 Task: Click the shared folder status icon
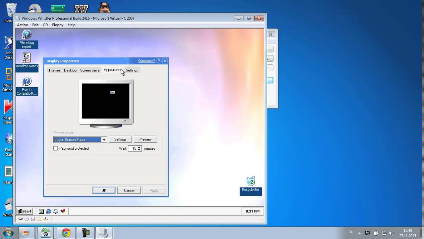39,219
